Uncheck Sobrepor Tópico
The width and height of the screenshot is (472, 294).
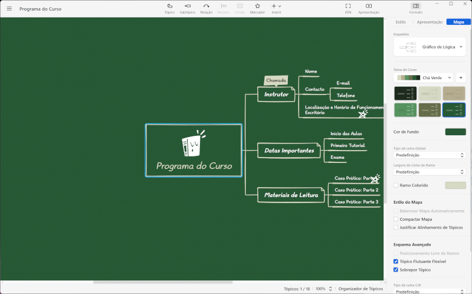click(396, 269)
